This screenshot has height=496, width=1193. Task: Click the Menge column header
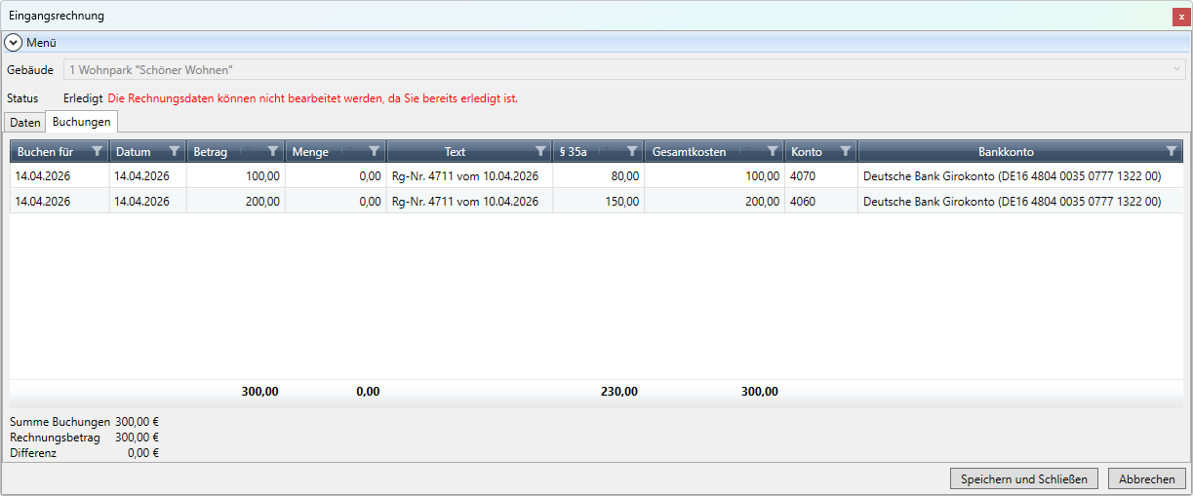[x=311, y=152]
